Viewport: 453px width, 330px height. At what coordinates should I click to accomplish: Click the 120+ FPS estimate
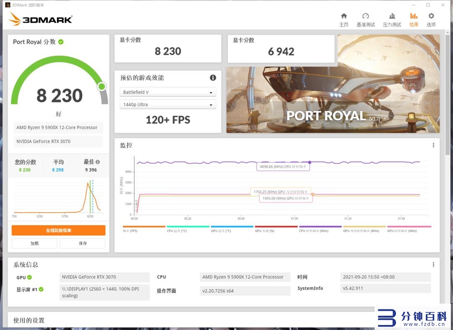[x=168, y=120]
